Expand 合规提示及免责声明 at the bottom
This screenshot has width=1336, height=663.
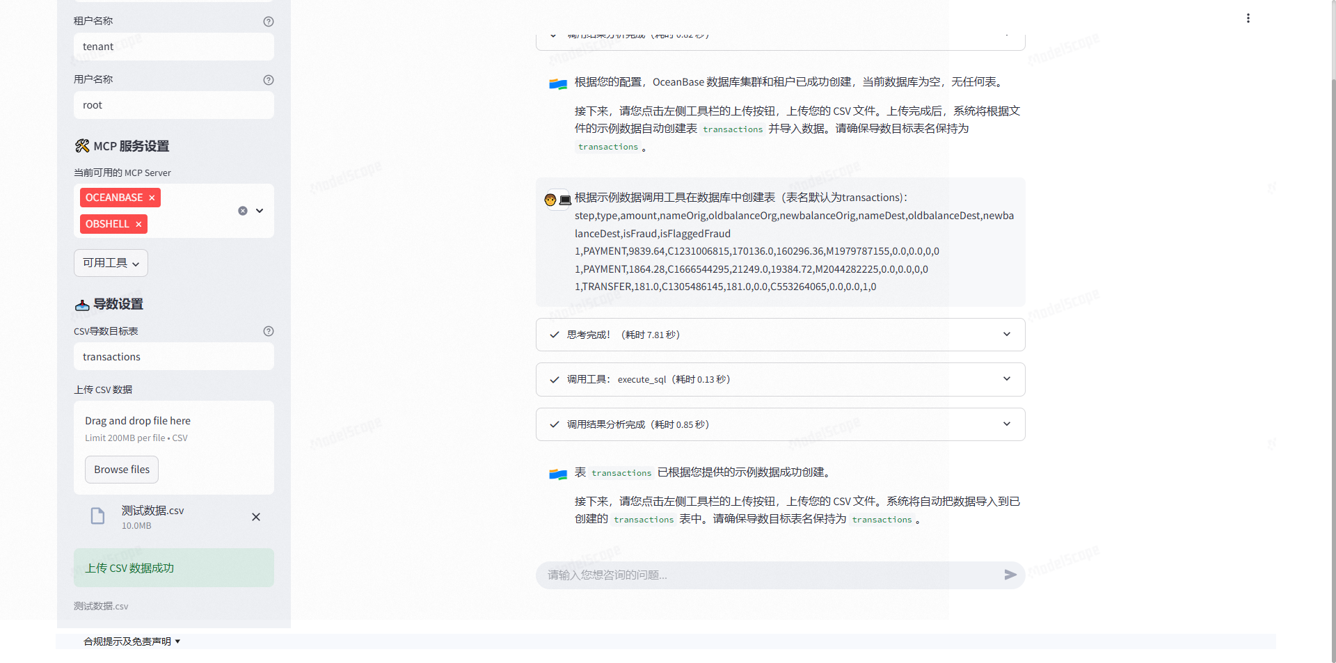(131, 641)
